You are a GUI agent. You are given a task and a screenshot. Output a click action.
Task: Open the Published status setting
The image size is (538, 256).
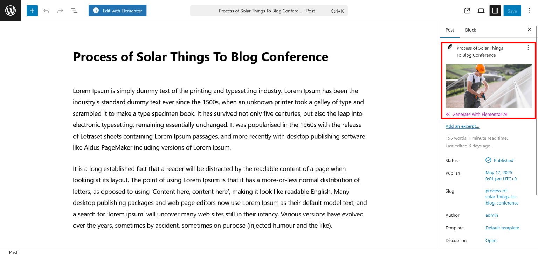point(499,160)
